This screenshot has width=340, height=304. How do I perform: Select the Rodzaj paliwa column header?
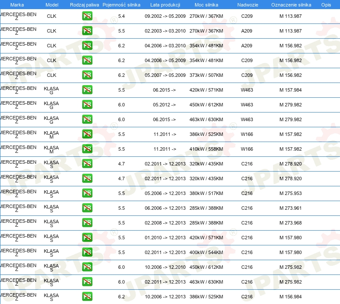tap(84, 4)
